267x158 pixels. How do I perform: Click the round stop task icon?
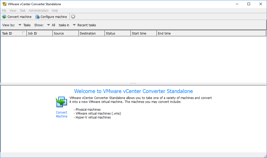point(73,16)
